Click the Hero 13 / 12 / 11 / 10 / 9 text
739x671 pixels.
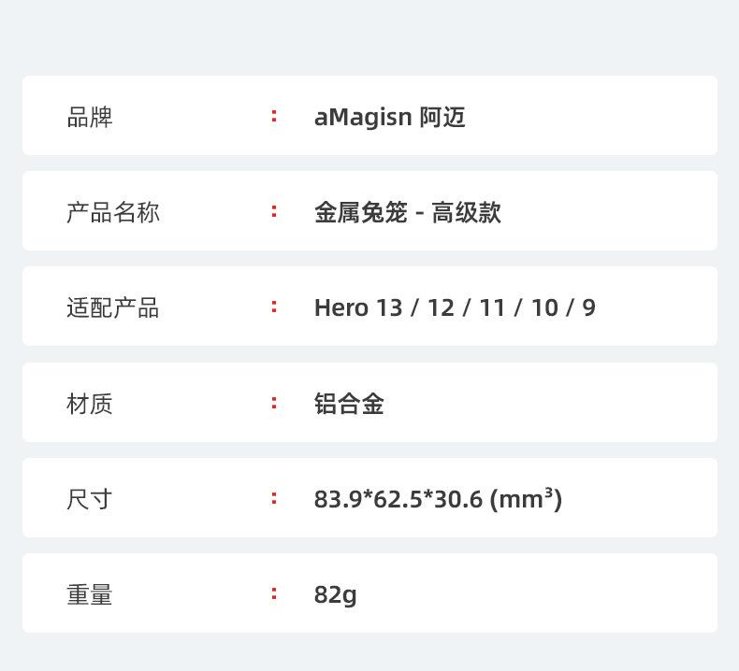pyautogui.click(x=455, y=308)
